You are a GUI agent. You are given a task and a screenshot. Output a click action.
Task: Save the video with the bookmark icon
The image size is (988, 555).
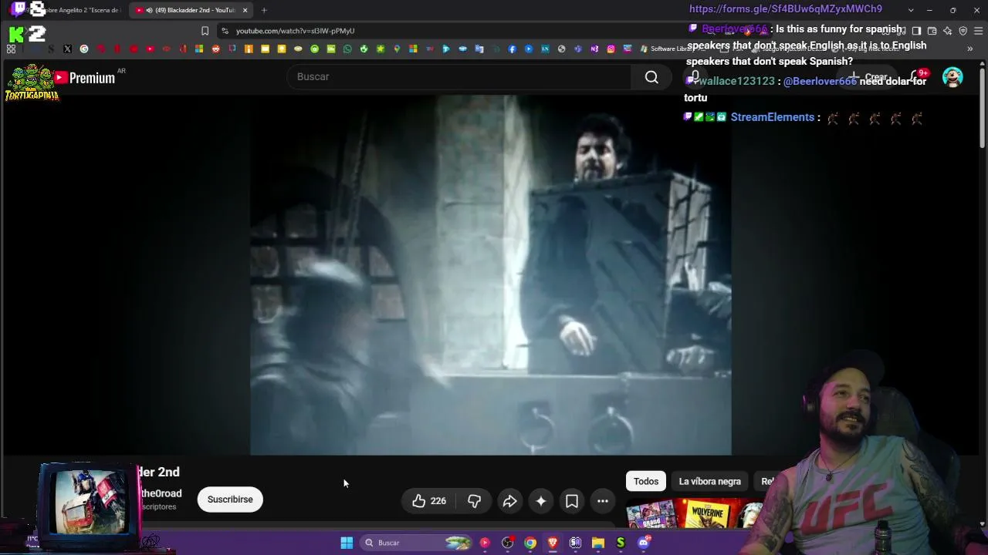[572, 501]
